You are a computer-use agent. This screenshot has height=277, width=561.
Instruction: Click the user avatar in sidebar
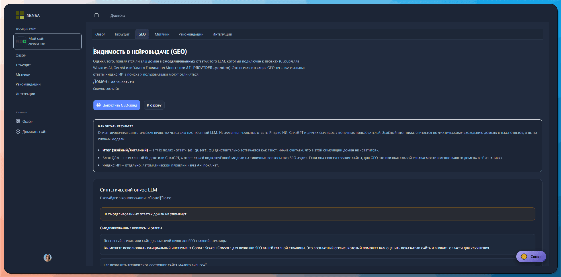click(48, 257)
